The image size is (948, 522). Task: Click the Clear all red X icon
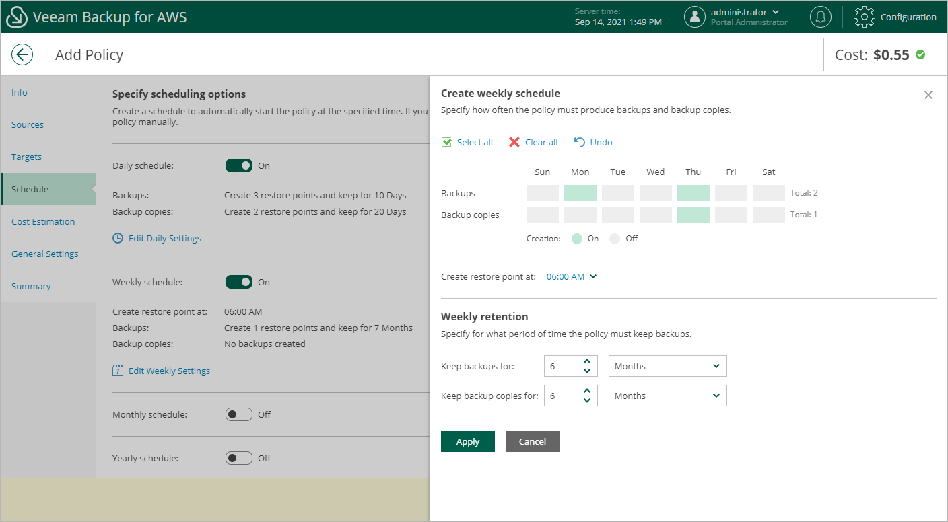coord(514,142)
